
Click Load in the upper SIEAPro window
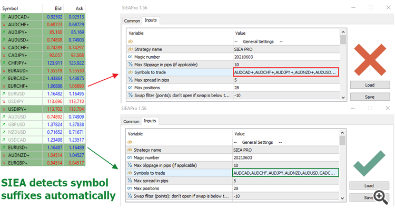[x=370, y=85]
